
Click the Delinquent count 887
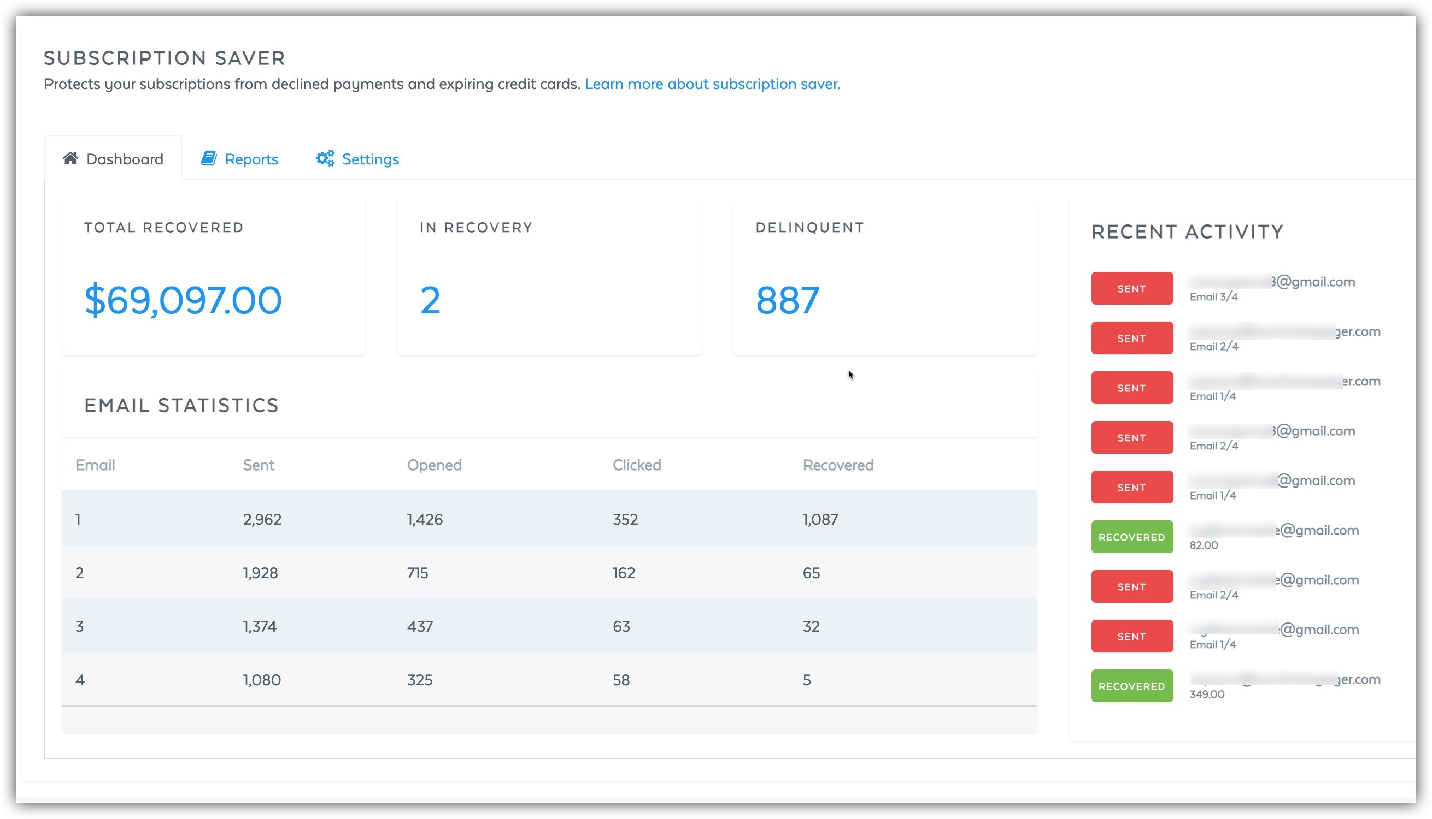pyautogui.click(x=787, y=300)
